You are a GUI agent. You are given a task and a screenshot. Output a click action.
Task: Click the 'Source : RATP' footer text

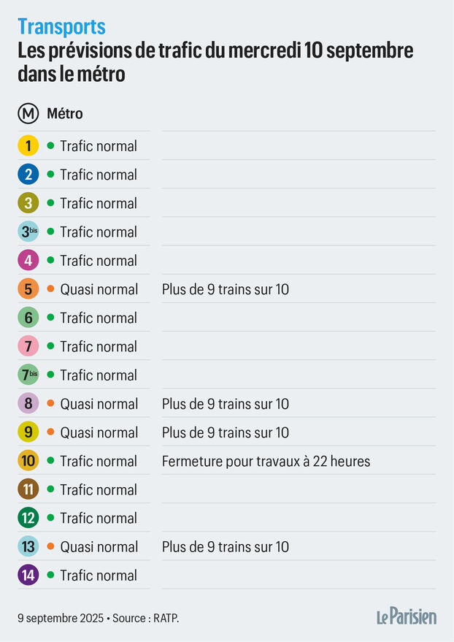coord(145,618)
